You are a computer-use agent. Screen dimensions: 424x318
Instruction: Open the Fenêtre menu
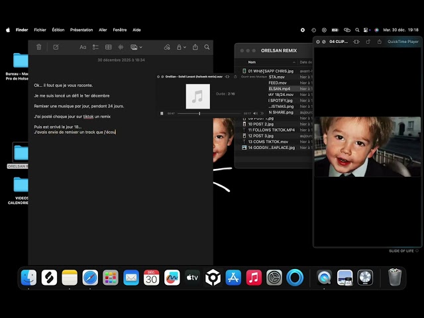(x=120, y=30)
